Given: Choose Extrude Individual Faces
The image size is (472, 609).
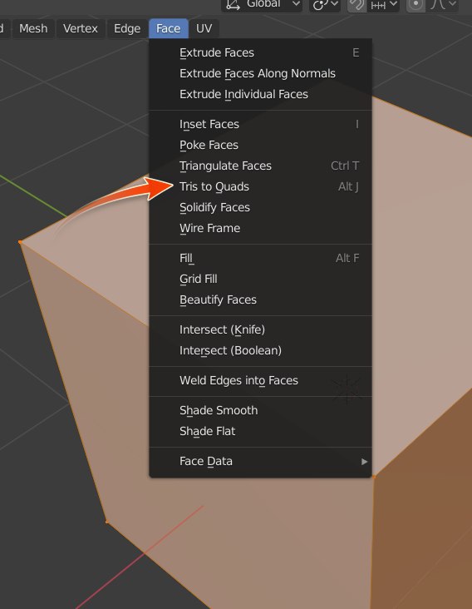Looking at the screenshot, I should pos(260,94).
